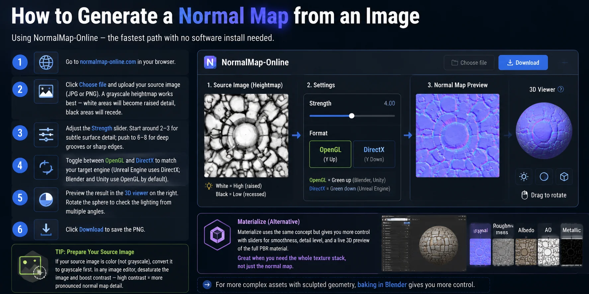The height and width of the screenshot is (294, 589).
Task: Click the normal map texture swatch
Action: click(x=480, y=252)
